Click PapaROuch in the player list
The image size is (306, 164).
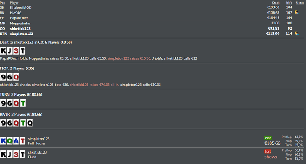click(x=19, y=18)
